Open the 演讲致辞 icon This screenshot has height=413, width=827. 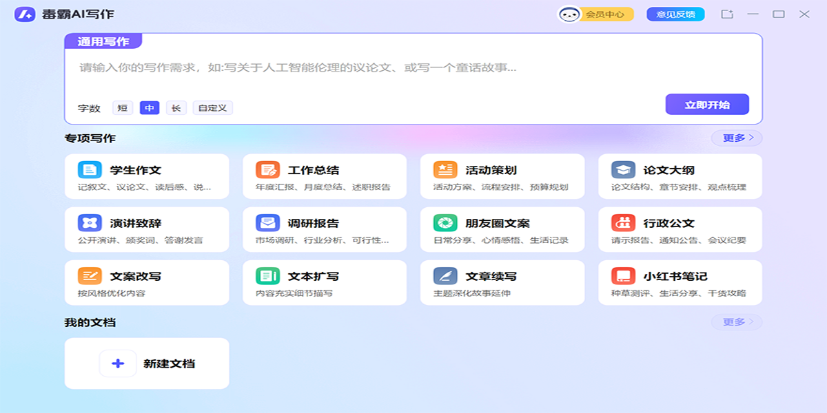pyautogui.click(x=90, y=223)
